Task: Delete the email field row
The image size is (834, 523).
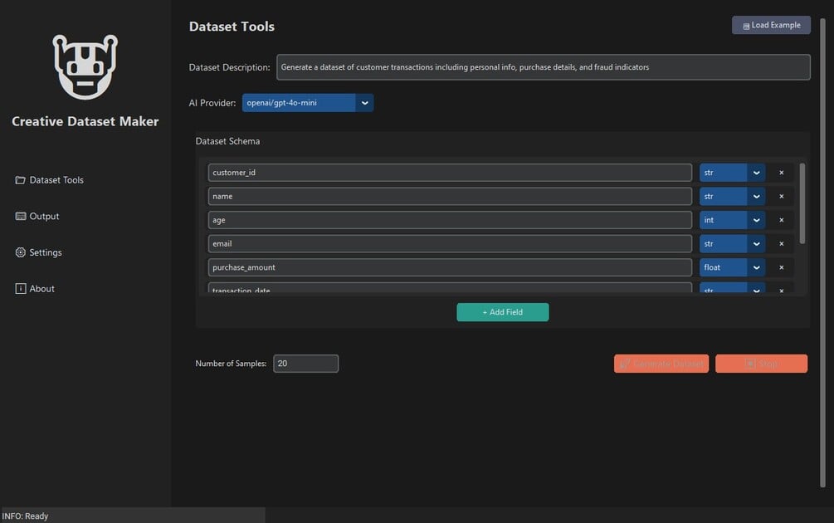Action: point(782,244)
